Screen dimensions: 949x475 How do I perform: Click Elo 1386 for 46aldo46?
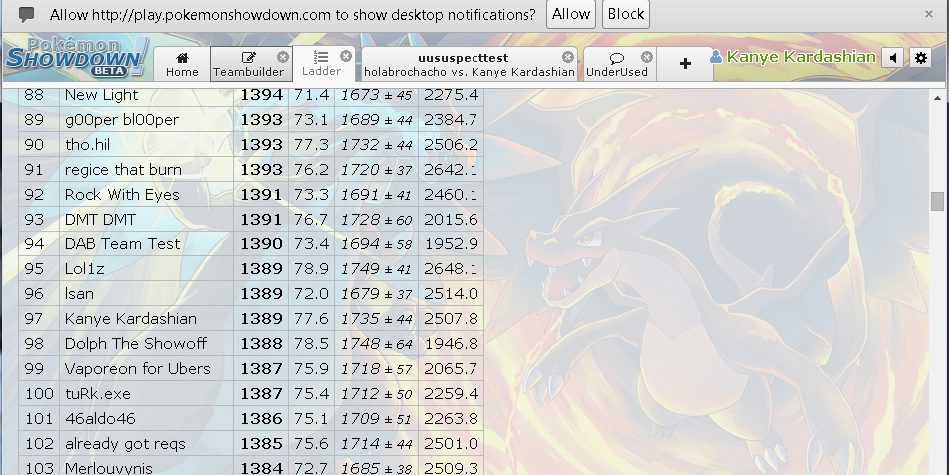pyautogui.click(x=261, y=418)
